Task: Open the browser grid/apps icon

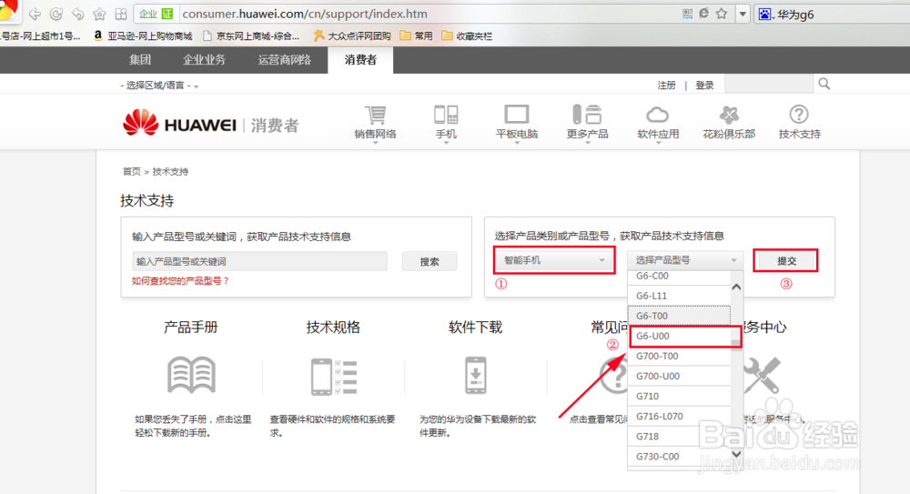Action: 121,14
